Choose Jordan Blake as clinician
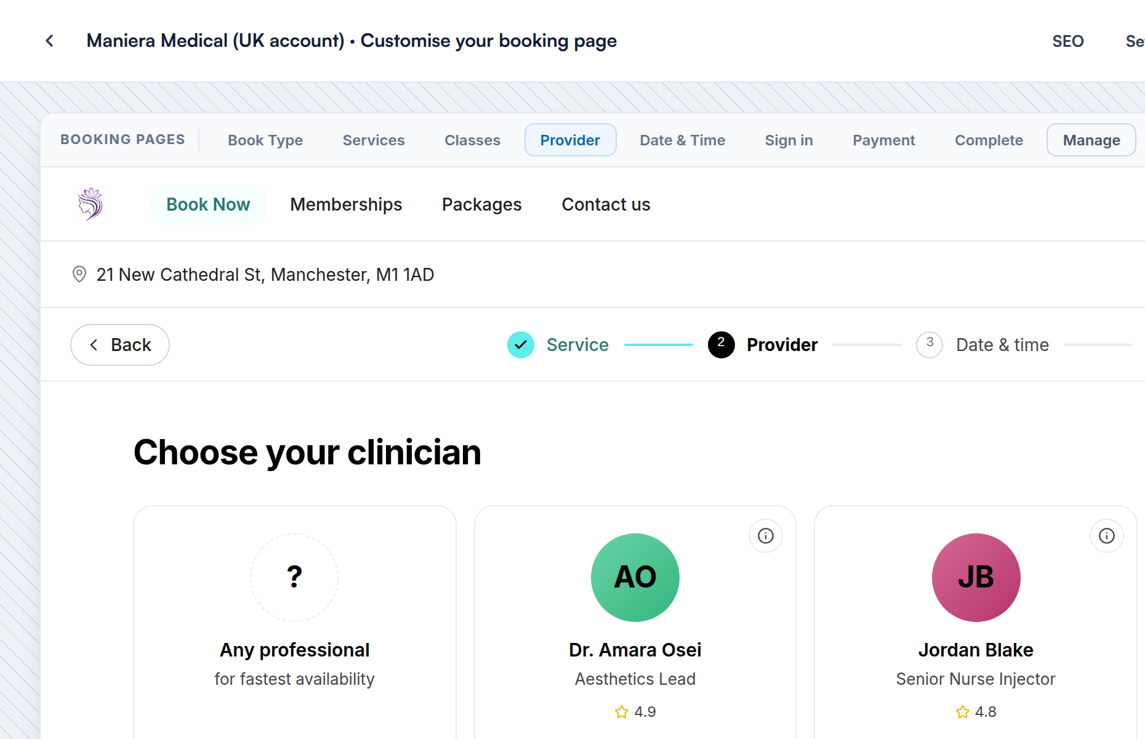The image size is (1145, 739). tap(976, 650)
